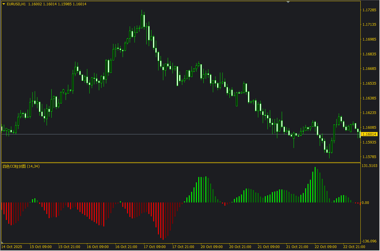Click the 1.15785 price axis label
This screenshot has height=251, width=380.
369,157
